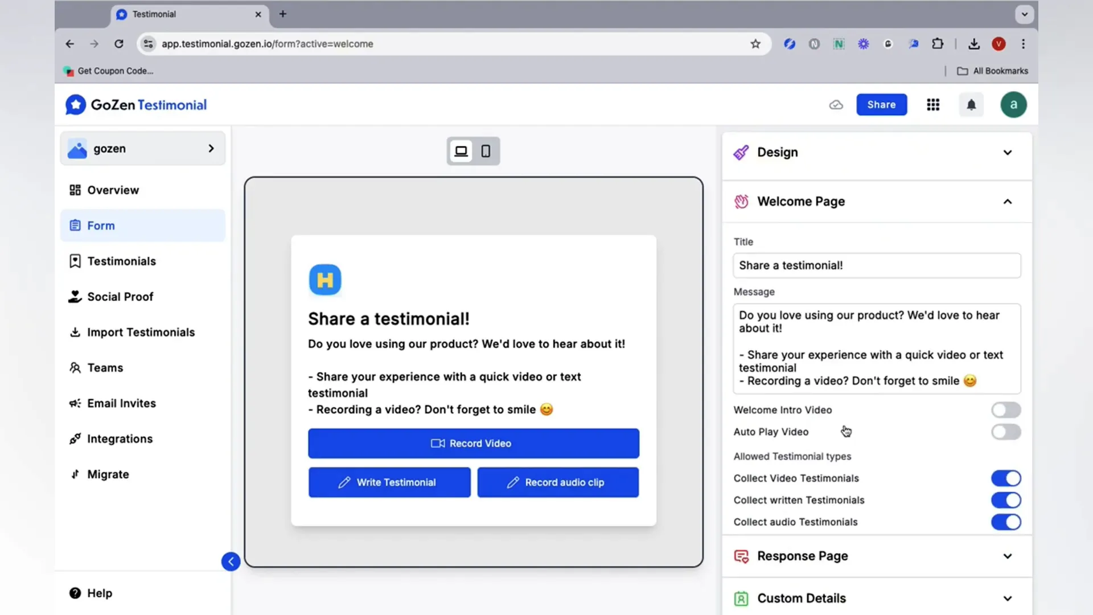The width and height of the screenshot is (1093, 615).
Task: Click the Record Video button
Action: click(474, 444)
